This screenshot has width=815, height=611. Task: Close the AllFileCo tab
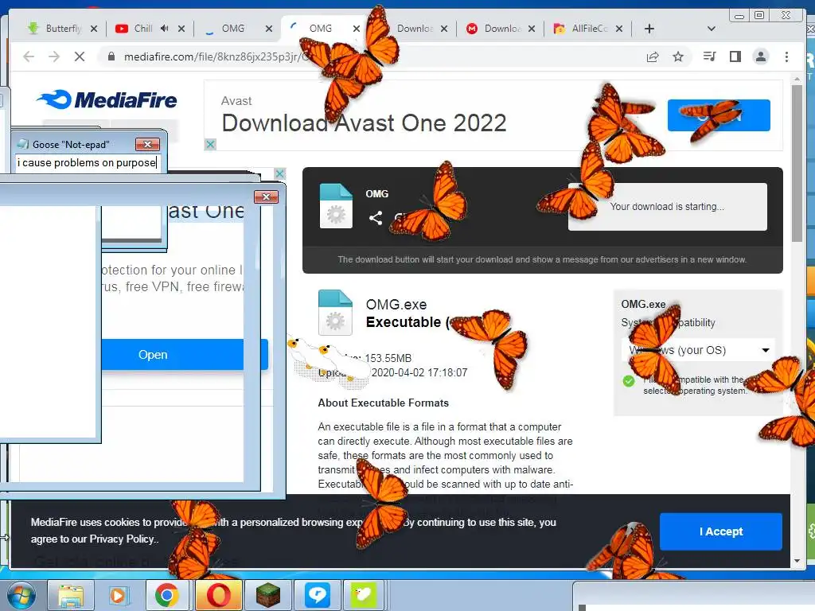[619, 29]
